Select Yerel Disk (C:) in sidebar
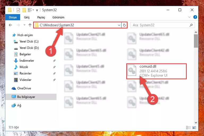Viewport: 204px width, 136px height. [26, 42]
